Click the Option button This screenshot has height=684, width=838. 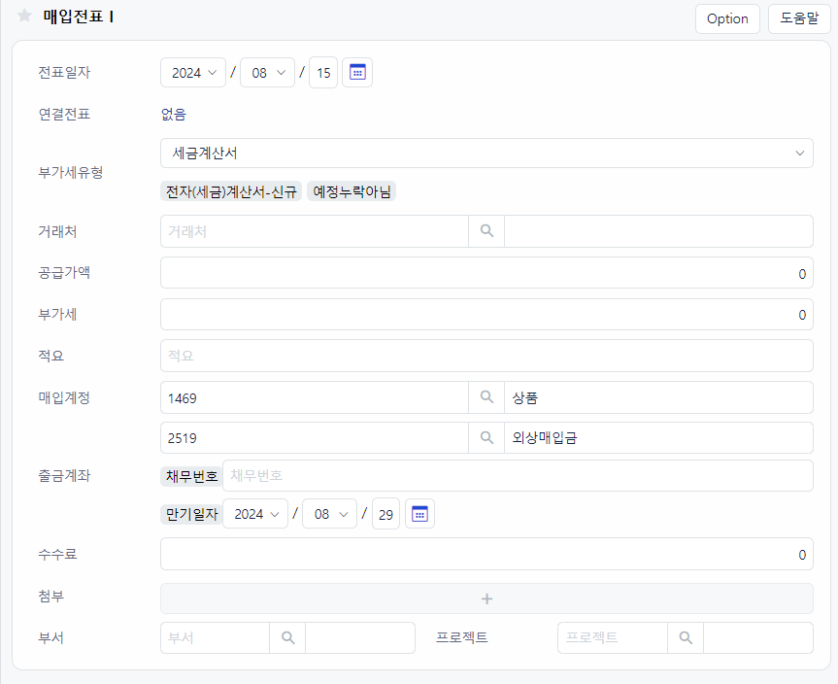point(727,18)
